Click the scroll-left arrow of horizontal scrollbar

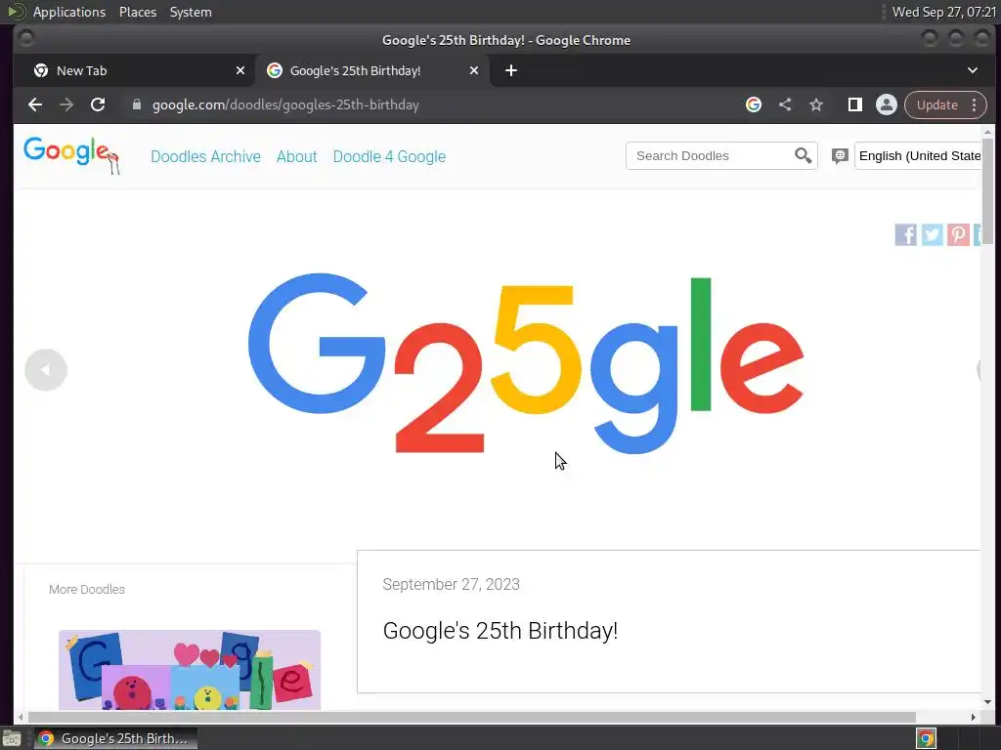coord(21,717)
